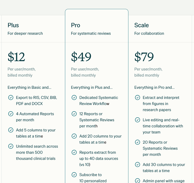This screenshot has height=183, width=194.
Task: Select the Scale plan heading
Action: point(142,25)
